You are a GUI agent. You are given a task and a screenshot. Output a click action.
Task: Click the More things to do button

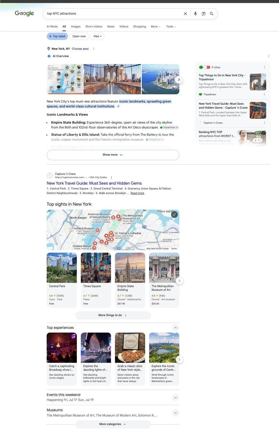(x=113, y=315)
